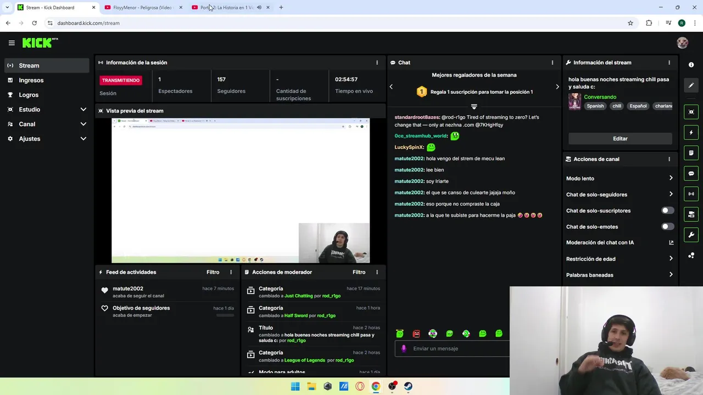Open Feed de actividades three-dot options
Screen dimensions: 703x395
pos(231,272)
